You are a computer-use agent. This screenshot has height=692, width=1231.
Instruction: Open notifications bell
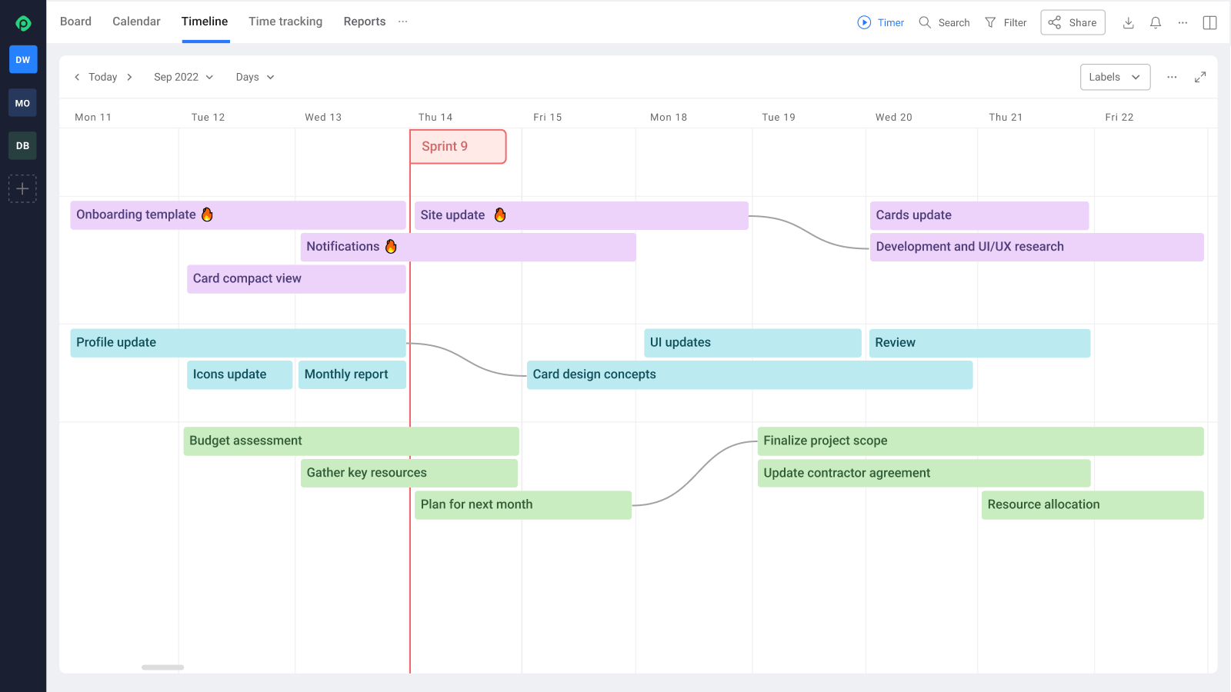pyautogui.click(x=1155, y=23)
